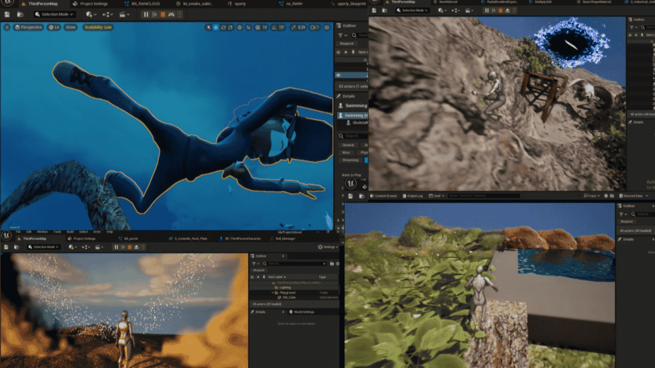Click the General category filter in Details panel
Screen dimensions: 655x368
point(348,145)
